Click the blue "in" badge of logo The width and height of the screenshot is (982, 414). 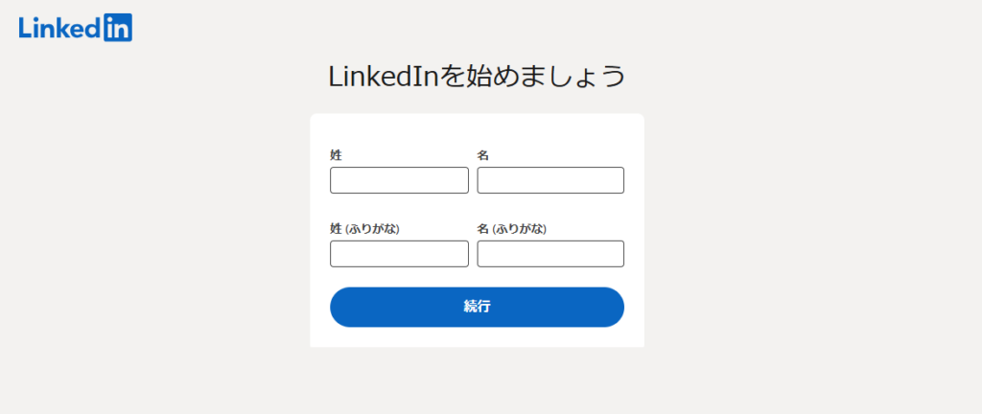pos(117,28)
